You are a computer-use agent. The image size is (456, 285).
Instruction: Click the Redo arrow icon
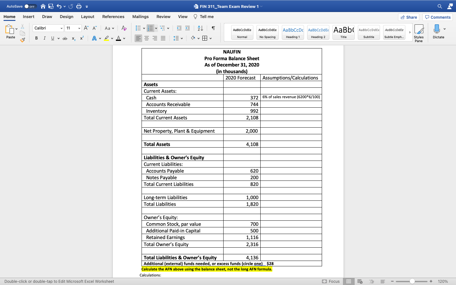tap(71, 6)
